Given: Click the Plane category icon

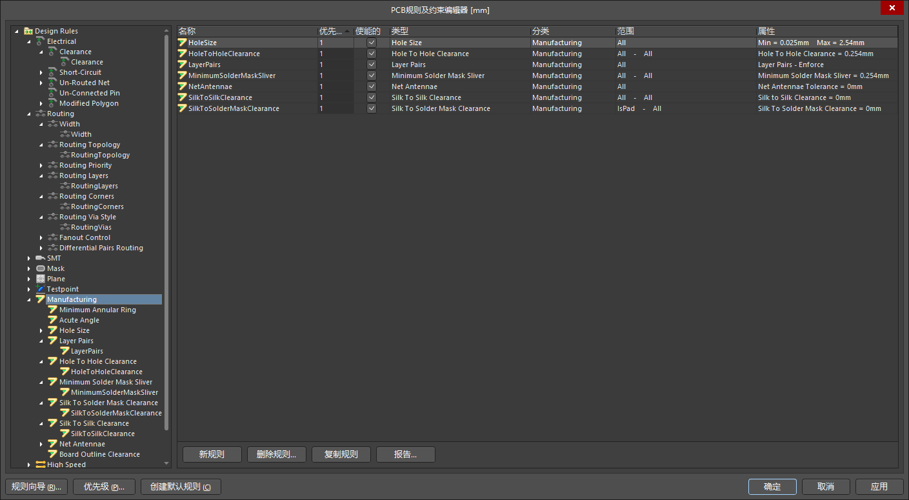Looking at the screenshot, I should [41, 279].
